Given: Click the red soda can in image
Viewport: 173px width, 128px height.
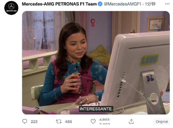Looking at the screenshot, I should point(76,83).
